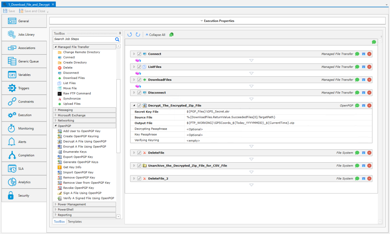The width and height of the screenshot is (390, 234).
Task: Remove the DownloadFiles step using its red X icon
Action: (370, 80)
